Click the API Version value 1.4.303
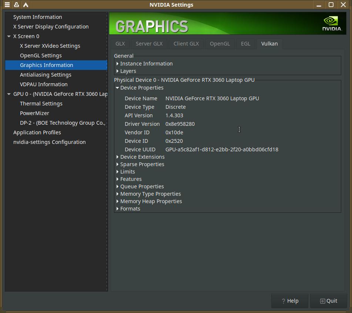 (174, 115)
